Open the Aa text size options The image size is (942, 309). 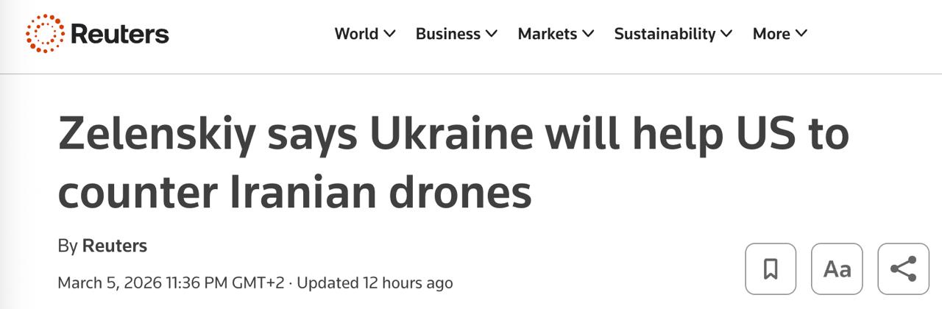[837, 269]
